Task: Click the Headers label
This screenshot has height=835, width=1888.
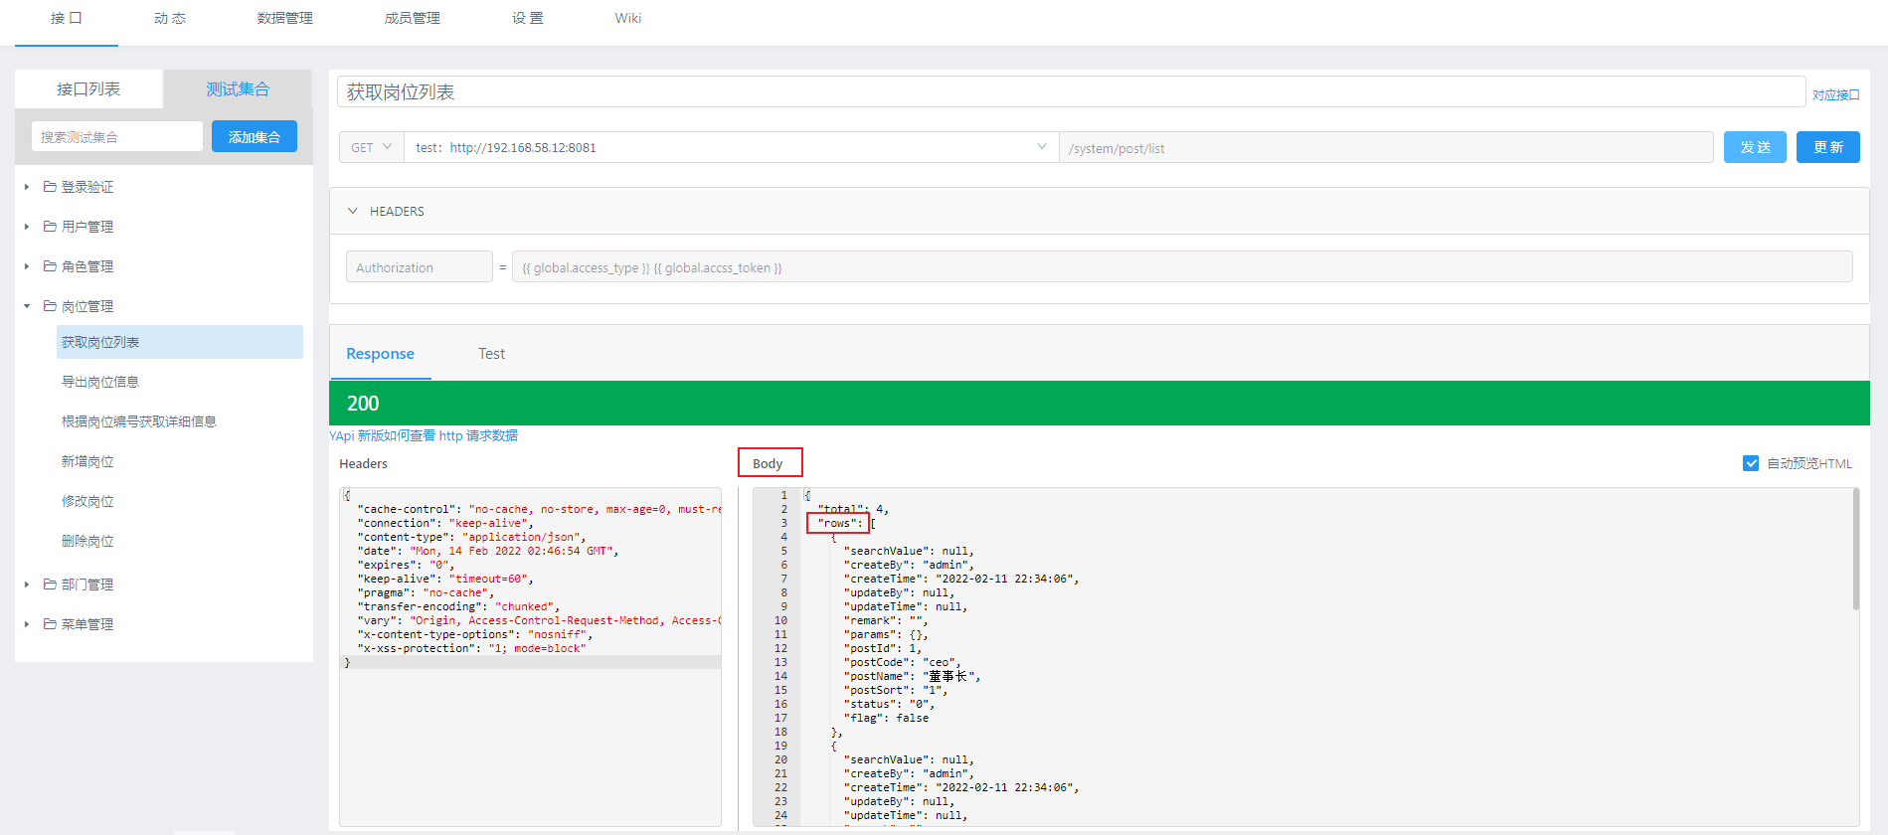Action: (364, 463)
